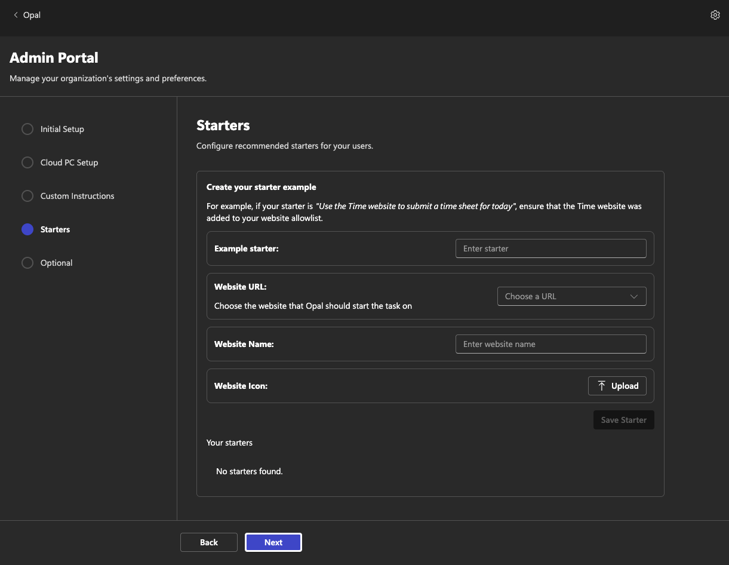729x565 pixels.
Task: Click the Opal link in header
Action: coord(32,15)
